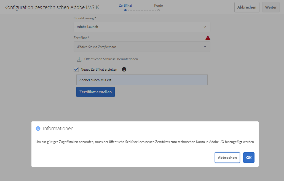This screenshot has height=181, width=284.
Task: Uncheck the Neues Zertifikat erstellen checkbox
Action: tap(76, 69)
